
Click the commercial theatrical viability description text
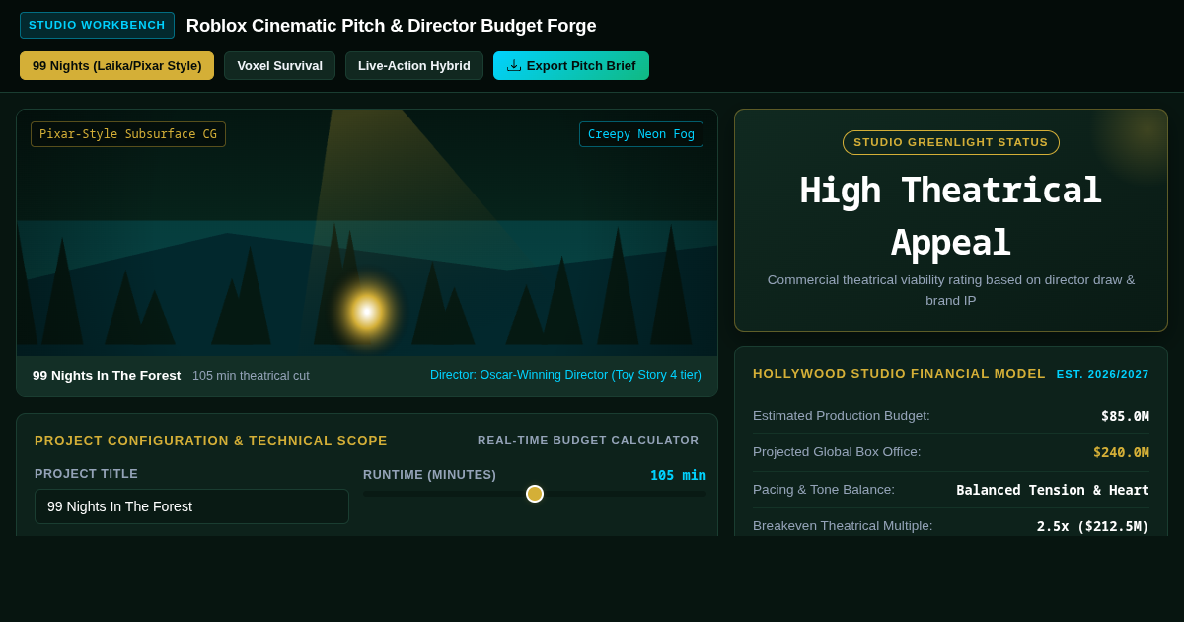(x=951, y=290)
